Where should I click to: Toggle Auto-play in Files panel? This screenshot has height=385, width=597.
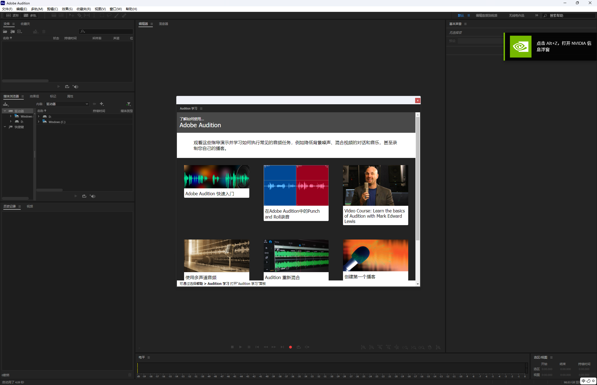tap(76, 87)
